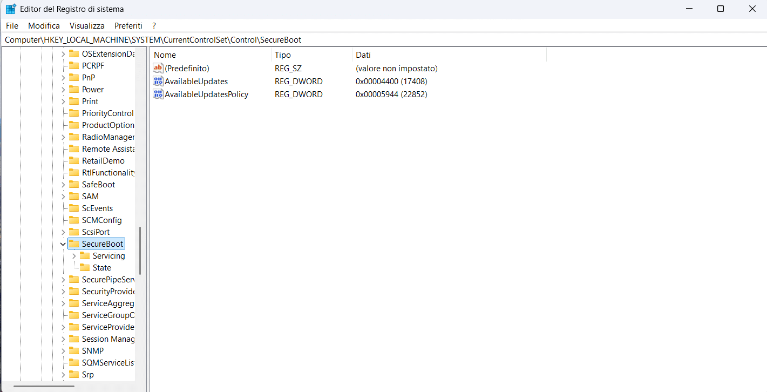Screen dimensions: 767x392
Task: Click the tree pane vertical scrollbar
Action: tap(140, 251)
